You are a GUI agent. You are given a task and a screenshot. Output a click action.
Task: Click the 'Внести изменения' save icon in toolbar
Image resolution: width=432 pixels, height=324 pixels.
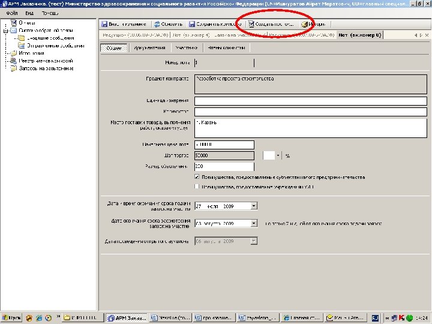104,24
